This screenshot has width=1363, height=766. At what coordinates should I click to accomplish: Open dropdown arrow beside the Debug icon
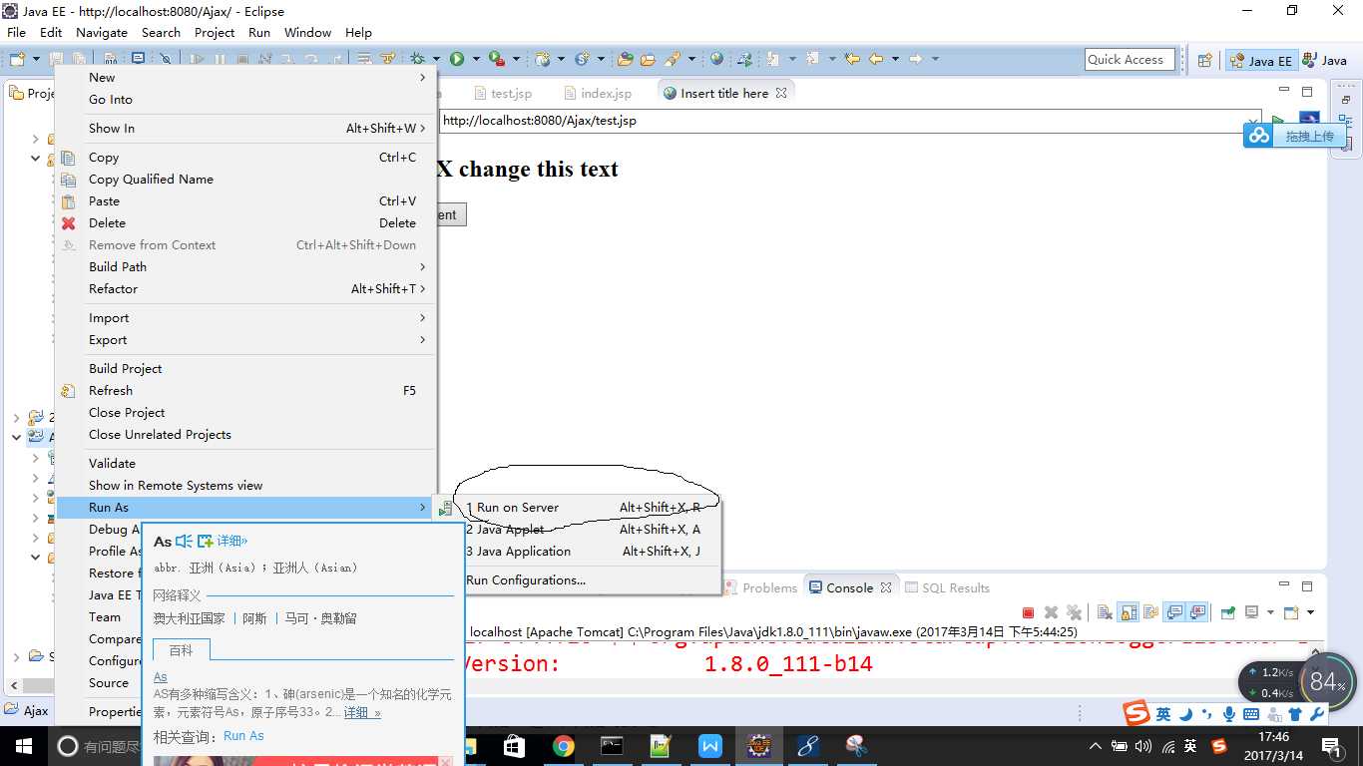coord(436,60)
